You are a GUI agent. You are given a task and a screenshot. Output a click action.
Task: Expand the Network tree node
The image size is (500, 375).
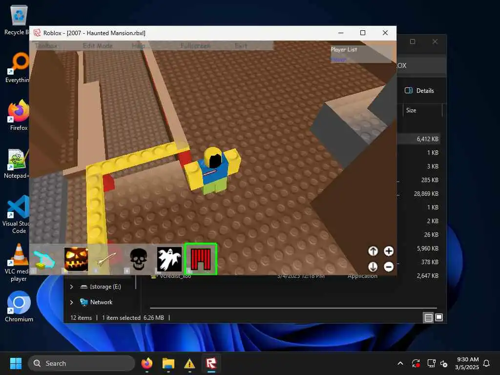(71, 302)
